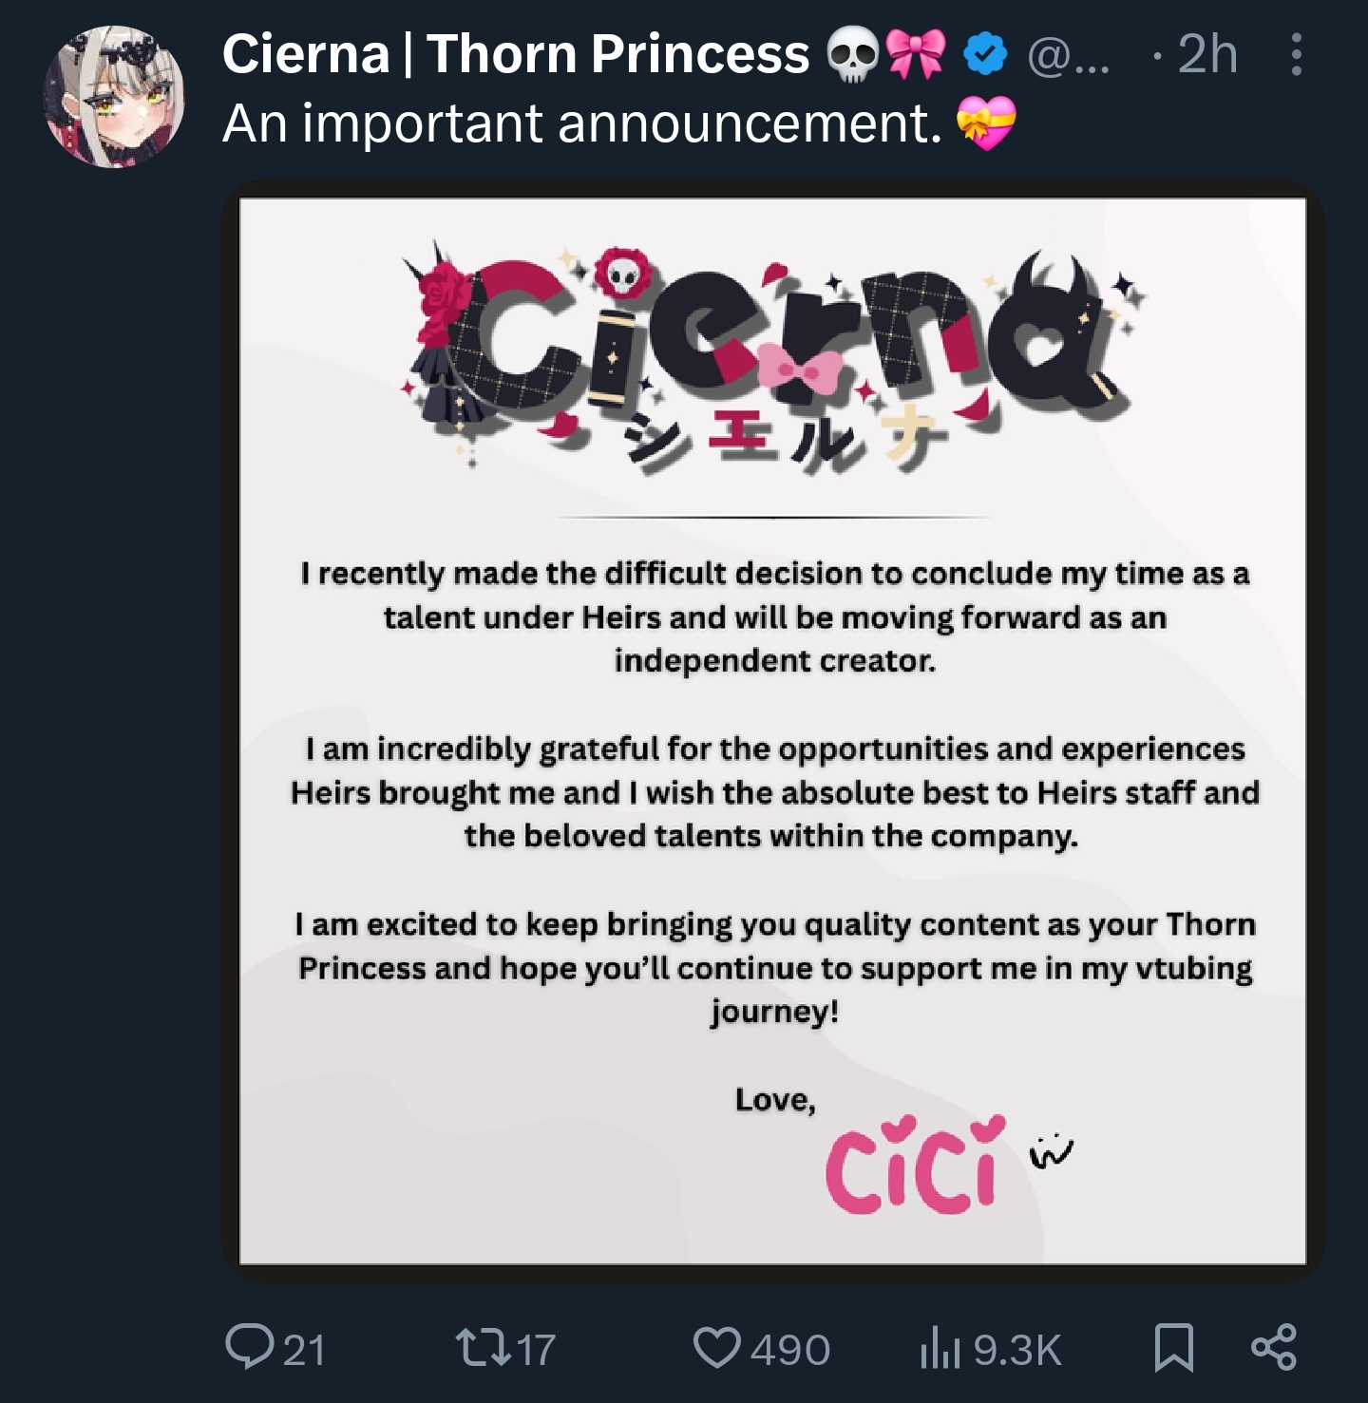Click the tweet text "An important announcement."
This screenshot has width=1368, height=1403.
581,123
